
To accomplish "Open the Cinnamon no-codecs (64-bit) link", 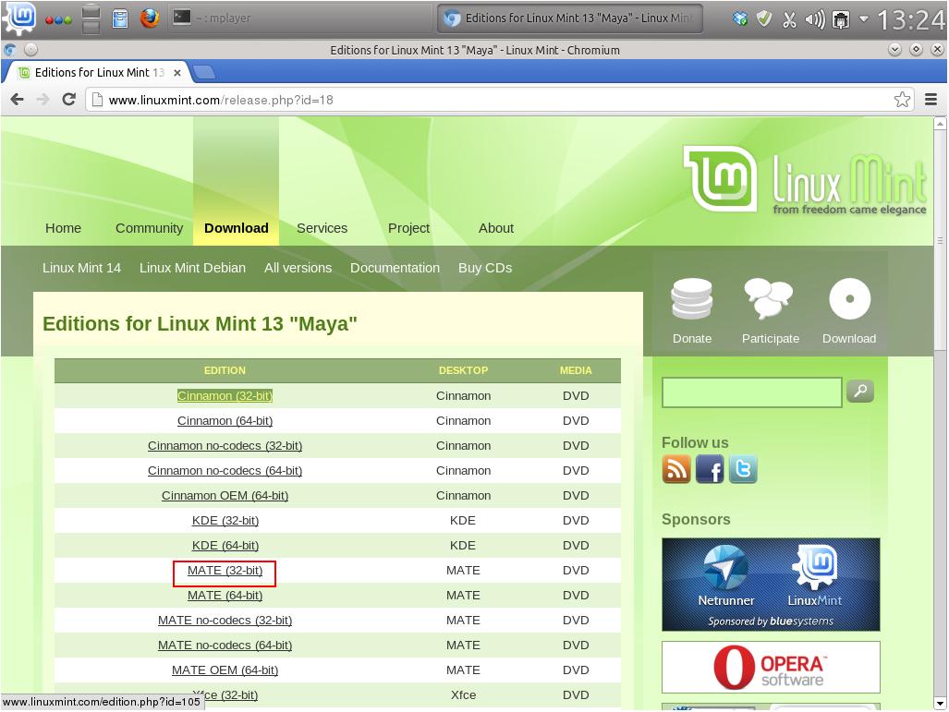I will pos(225,470).
